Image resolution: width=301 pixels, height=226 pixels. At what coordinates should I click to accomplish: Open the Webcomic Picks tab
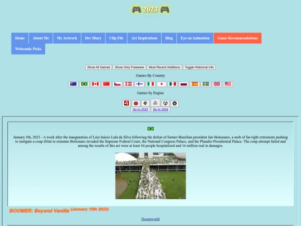(x=28, y=49)
